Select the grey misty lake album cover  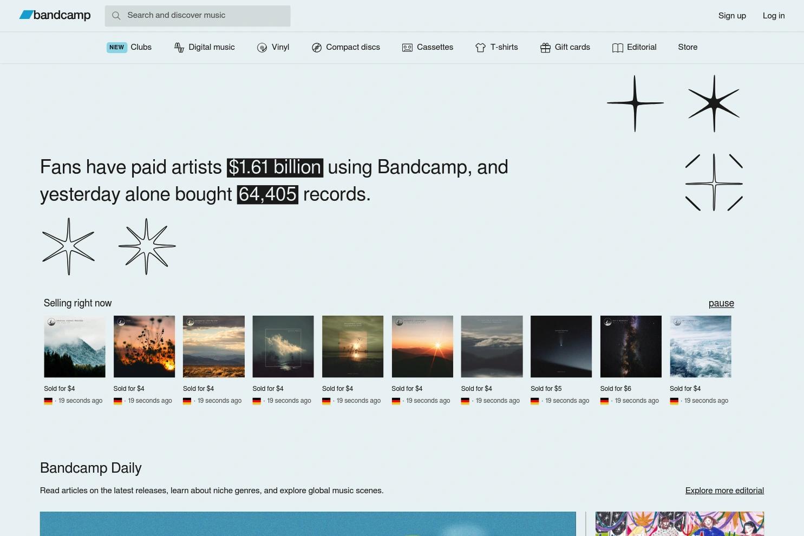492,347
